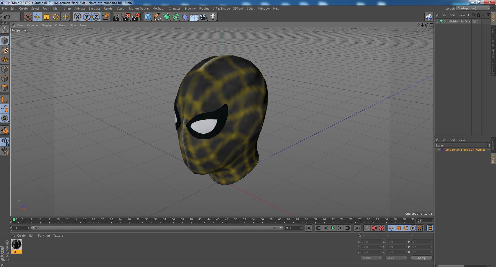Open the Mesh menu
The height and width of the screenshot is (267, 496).
pyautogui.click(x=57, y=9)
